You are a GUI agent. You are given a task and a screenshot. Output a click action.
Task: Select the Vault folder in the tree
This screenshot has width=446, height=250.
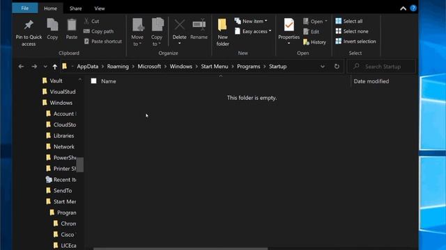52,81
